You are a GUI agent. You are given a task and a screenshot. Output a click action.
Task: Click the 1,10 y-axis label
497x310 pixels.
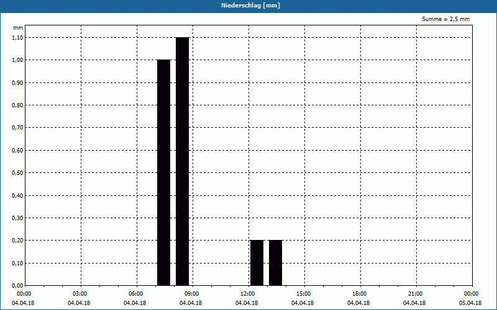17,38
